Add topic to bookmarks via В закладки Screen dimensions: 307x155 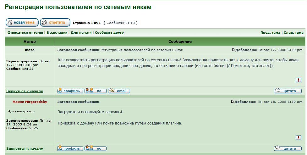(x=57, y=33)
